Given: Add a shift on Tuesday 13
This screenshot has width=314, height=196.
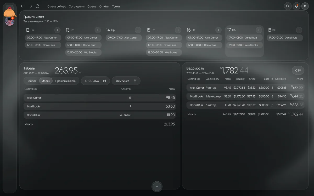Looking at the screenshot, I should click(x=98, y=30).
